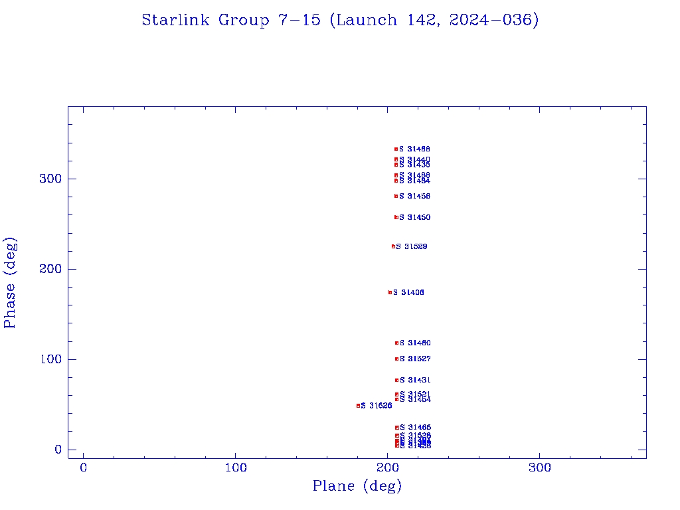The height and width of the screenshot is (510, 680).
Task: Select red marker beside 'S 31465'
Action: point(397,427)
